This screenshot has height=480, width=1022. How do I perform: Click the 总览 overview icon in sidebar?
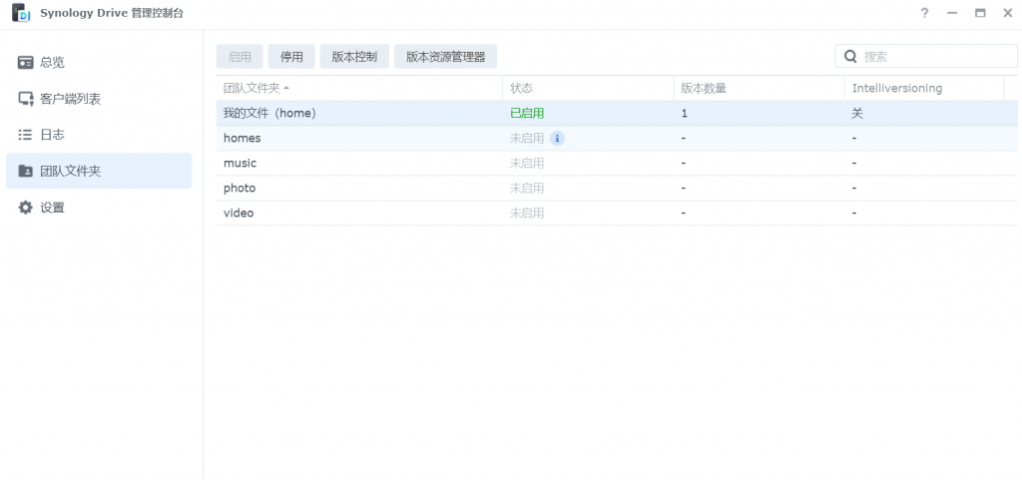coord(26,62)
